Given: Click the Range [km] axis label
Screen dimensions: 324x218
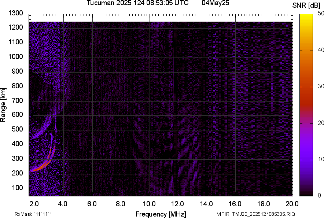Looking at the screenshot, I should [3, 105].
